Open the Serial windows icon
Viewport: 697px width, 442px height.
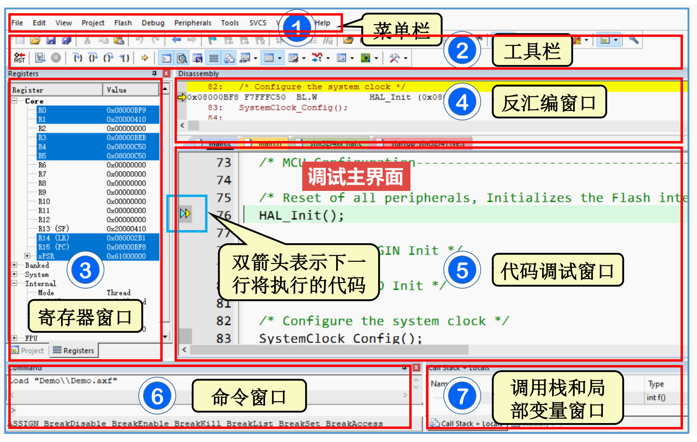293,58
